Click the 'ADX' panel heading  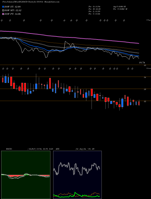[x=57, y=149]
